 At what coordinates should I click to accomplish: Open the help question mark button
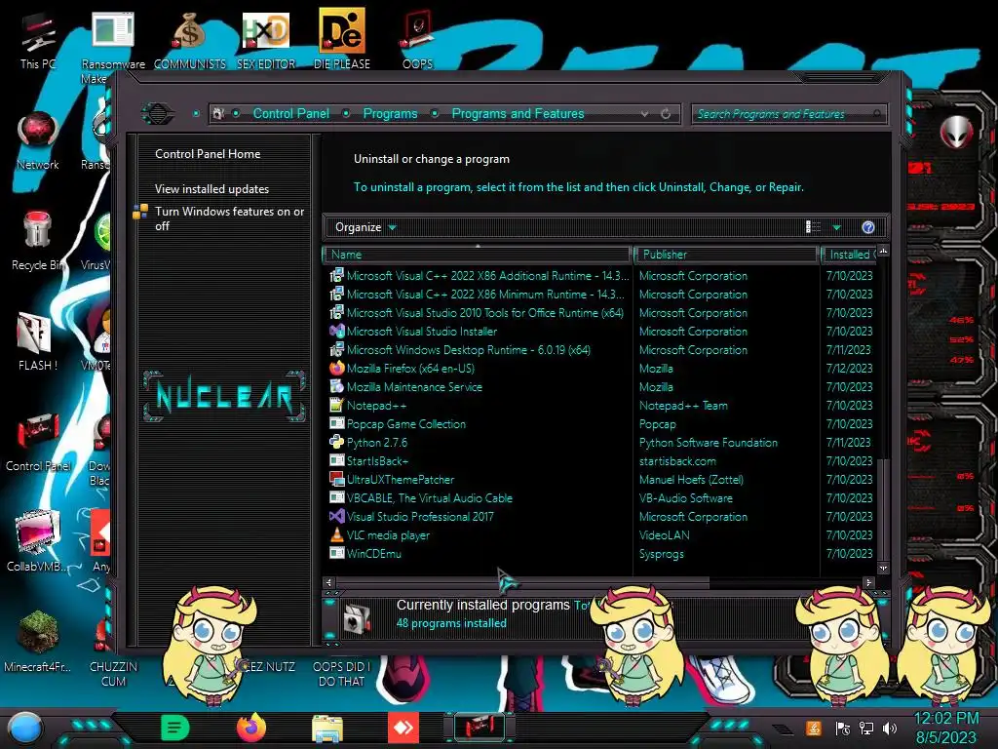point(868,227)
